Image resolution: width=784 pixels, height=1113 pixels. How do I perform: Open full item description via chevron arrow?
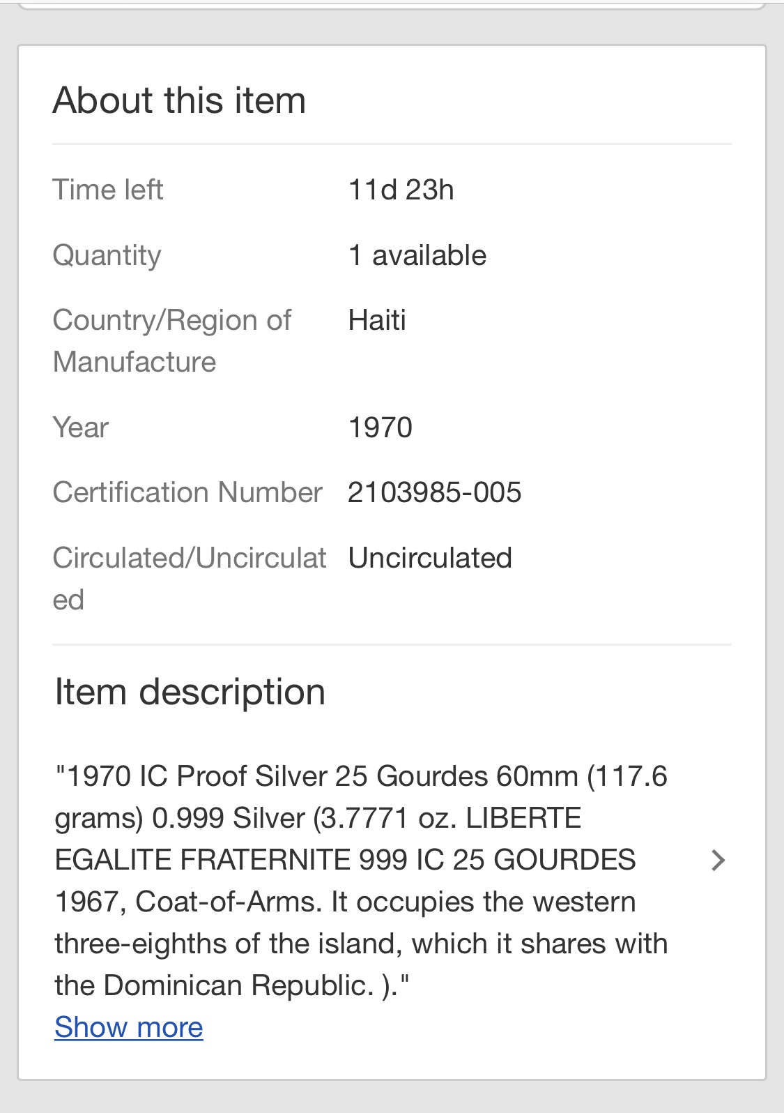pos(718,861)
